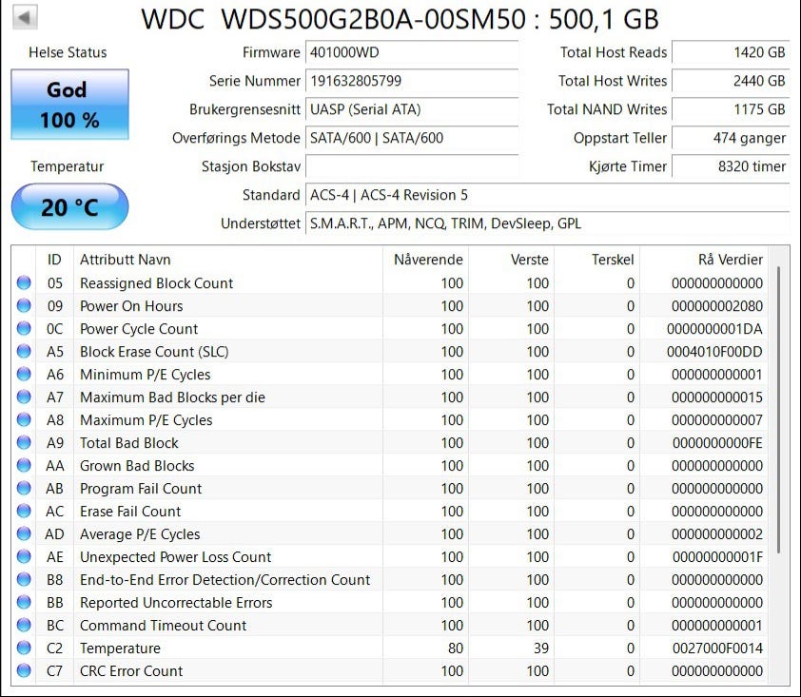Click the status icon for Reported Uncorrectable Errors
Screen dimensions: 801x697
click(24, 603)
